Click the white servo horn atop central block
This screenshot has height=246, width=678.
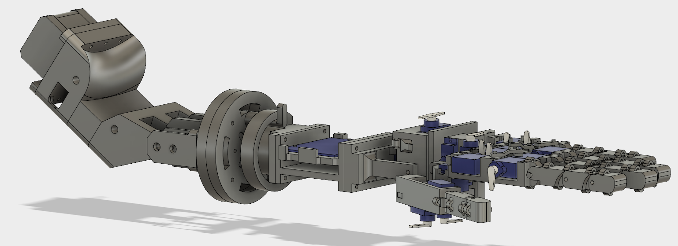click(432, 116)
